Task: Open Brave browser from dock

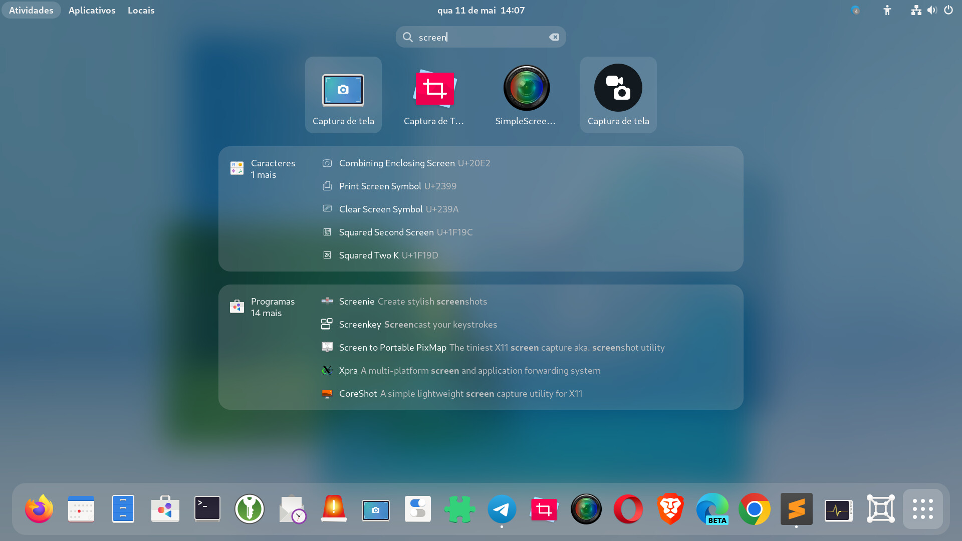Action: (x=670, y=509)
